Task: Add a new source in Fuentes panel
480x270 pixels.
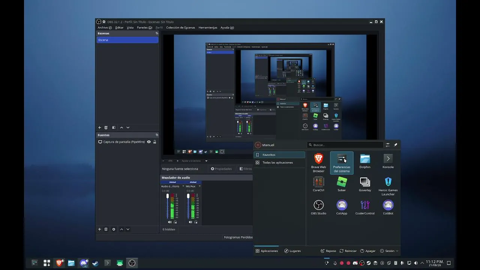Action: [x=100, y=229]
